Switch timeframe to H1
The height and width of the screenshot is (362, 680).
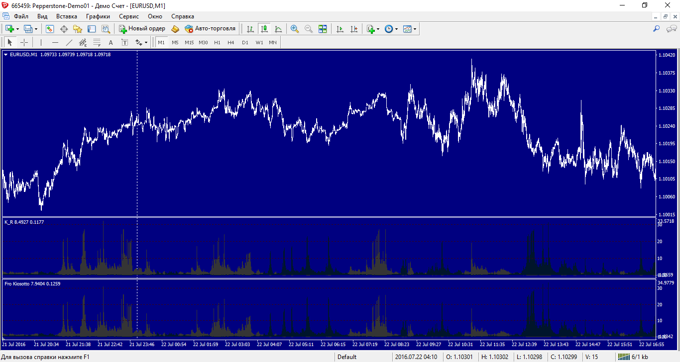217,42
